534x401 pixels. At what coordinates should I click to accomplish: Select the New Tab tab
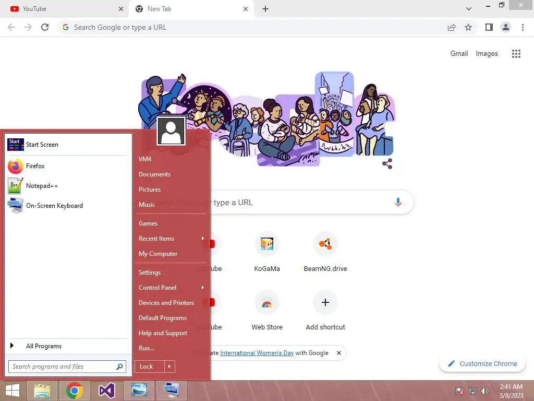point(191,9)
